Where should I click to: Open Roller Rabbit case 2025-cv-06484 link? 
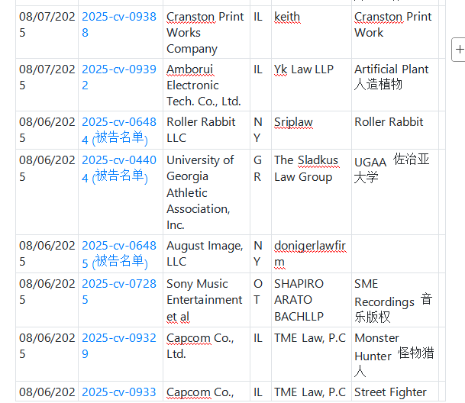pos(119,131)
